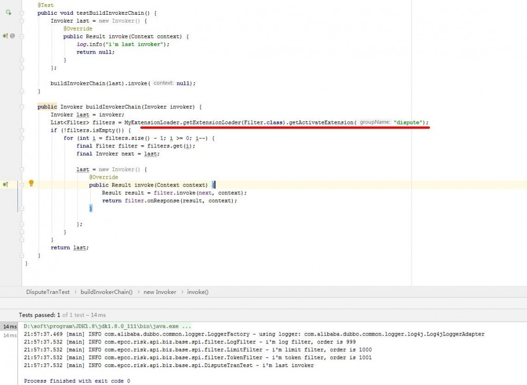
Task: Click LogFilter 'order is 999' console line
Action: click(x=190, y=342)
